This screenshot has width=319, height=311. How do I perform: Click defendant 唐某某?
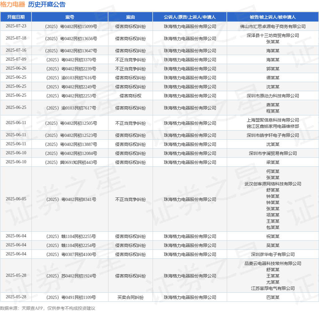point(273,105)
